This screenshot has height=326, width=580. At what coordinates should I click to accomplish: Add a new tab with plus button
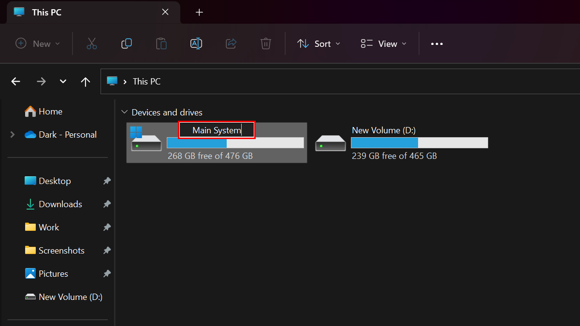[199, 12]
